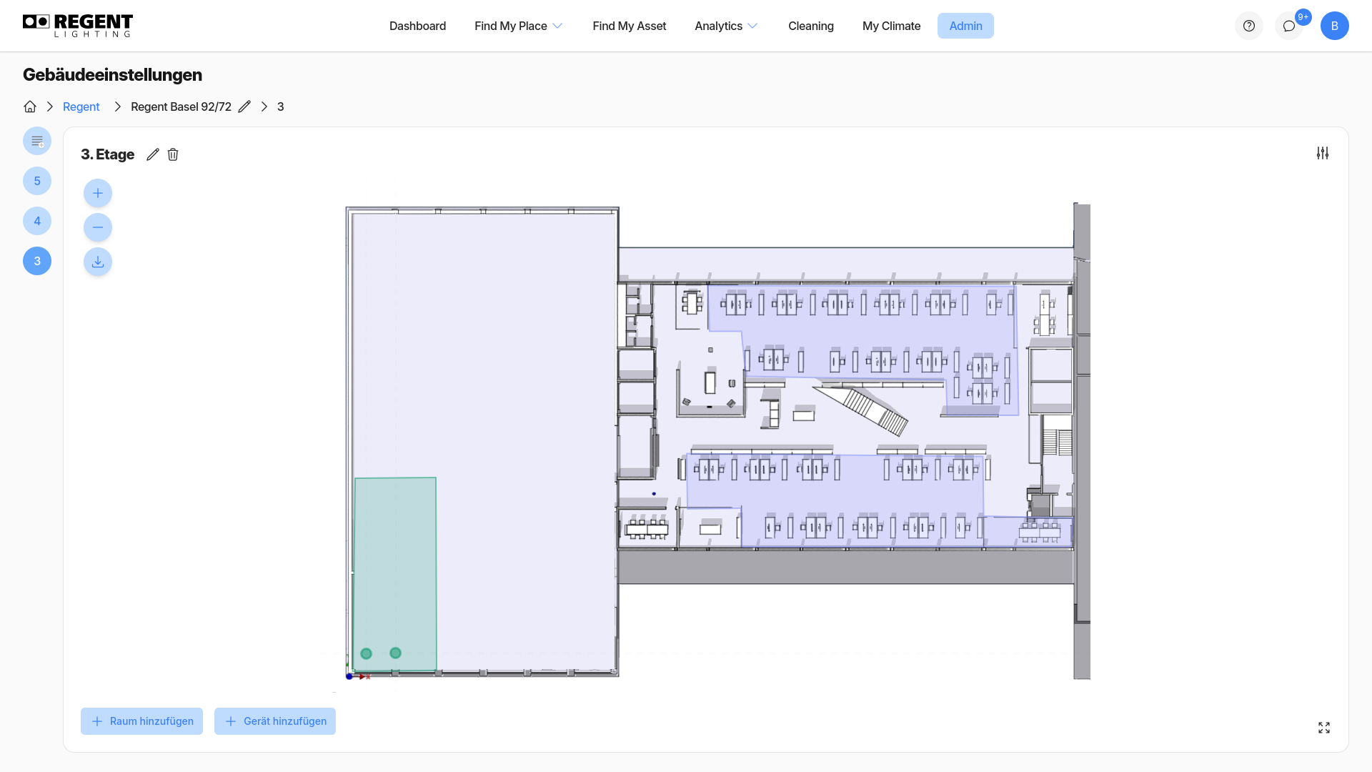Delete the 3. Etage floor
Viewport: 1372px width, 772px height.
173,154
